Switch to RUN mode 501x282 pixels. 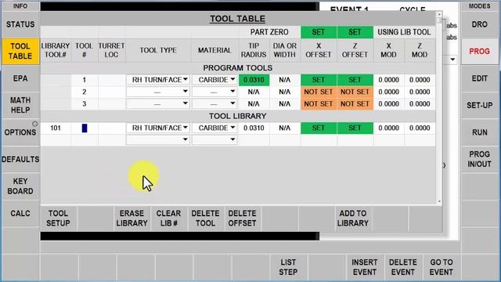[x=479, y=132]
